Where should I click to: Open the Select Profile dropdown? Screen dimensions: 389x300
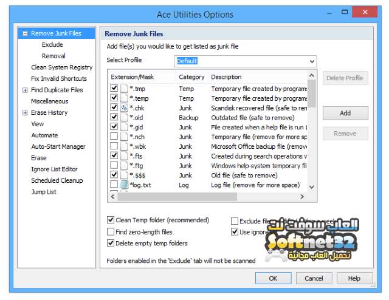click(x=312, y=61)
